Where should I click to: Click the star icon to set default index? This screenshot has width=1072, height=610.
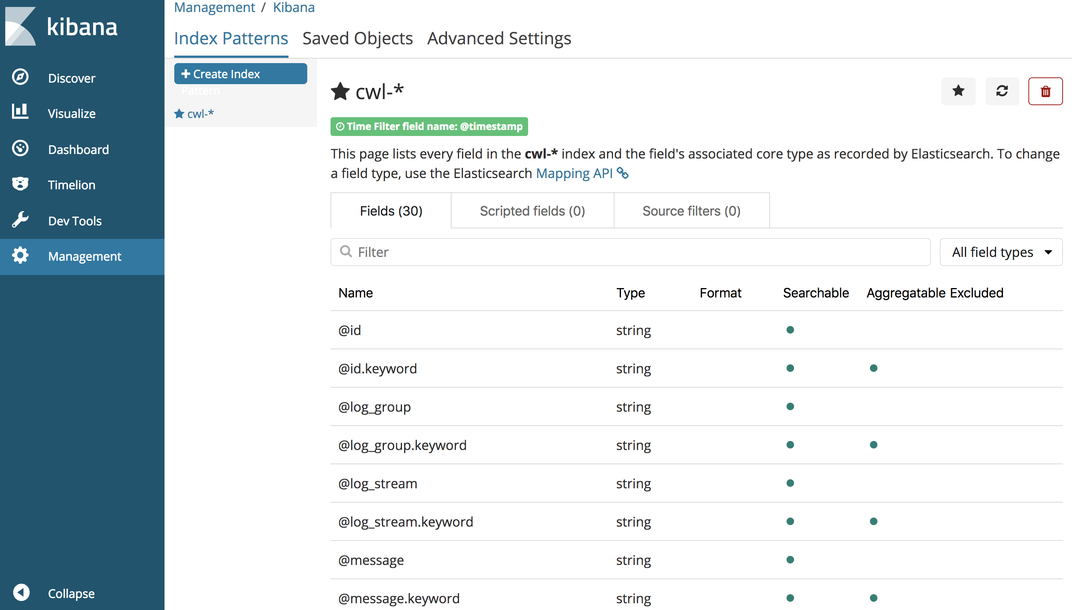click(959, 90)
